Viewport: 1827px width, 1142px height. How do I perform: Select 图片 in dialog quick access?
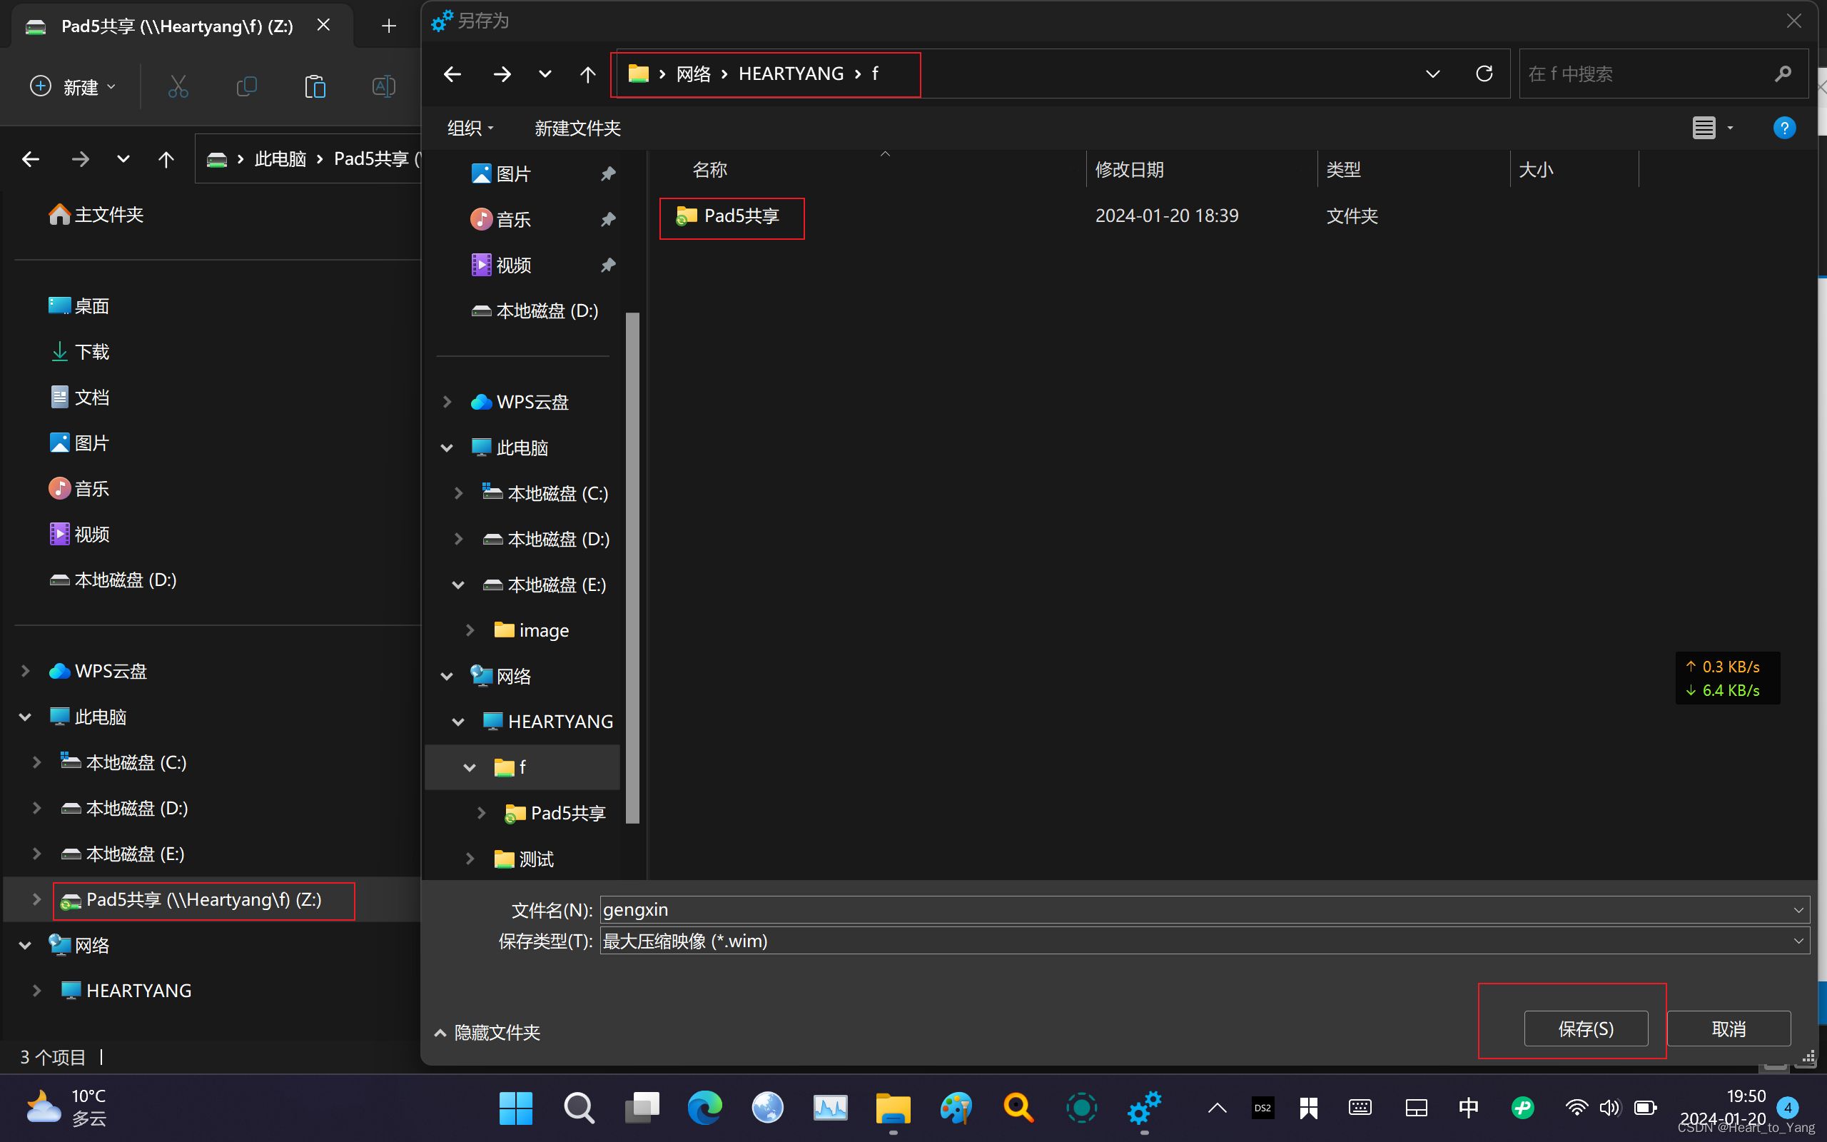[501, 173]
